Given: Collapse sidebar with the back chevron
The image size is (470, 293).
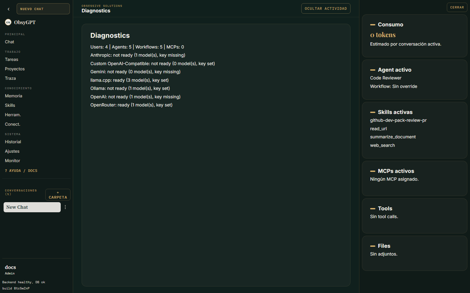Looking at the screenshot, I should point(8,9).
